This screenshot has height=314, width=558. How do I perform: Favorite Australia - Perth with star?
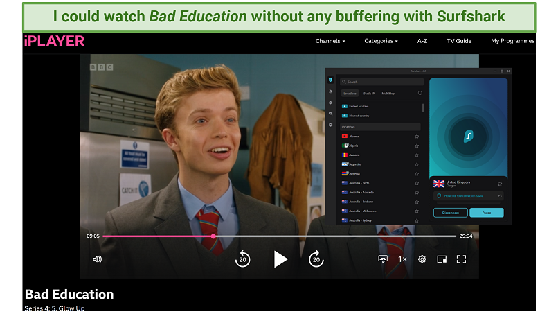(417, 183)
